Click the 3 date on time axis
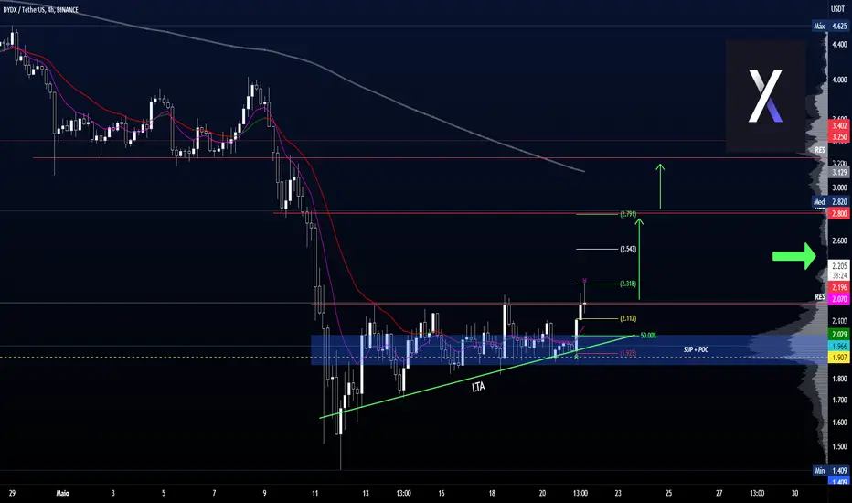The width and height of the screenshot is (852, 503). pyautogui.click(x=113, y=493)
